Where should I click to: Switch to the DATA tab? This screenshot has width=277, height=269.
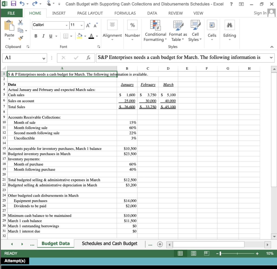click(152, 13)
